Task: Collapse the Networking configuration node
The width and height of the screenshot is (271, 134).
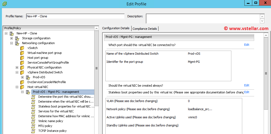Action: (12, 43)
